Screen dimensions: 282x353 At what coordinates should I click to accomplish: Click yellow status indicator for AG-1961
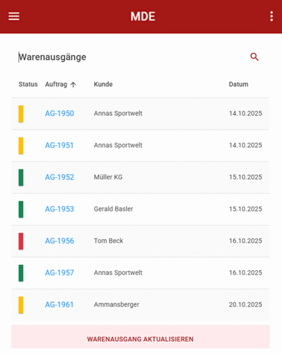pyautogui.click(x=21, y=305)
